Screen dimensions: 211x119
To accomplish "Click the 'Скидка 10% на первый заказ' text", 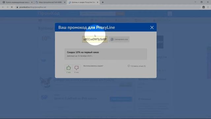I will pos(83,52).
